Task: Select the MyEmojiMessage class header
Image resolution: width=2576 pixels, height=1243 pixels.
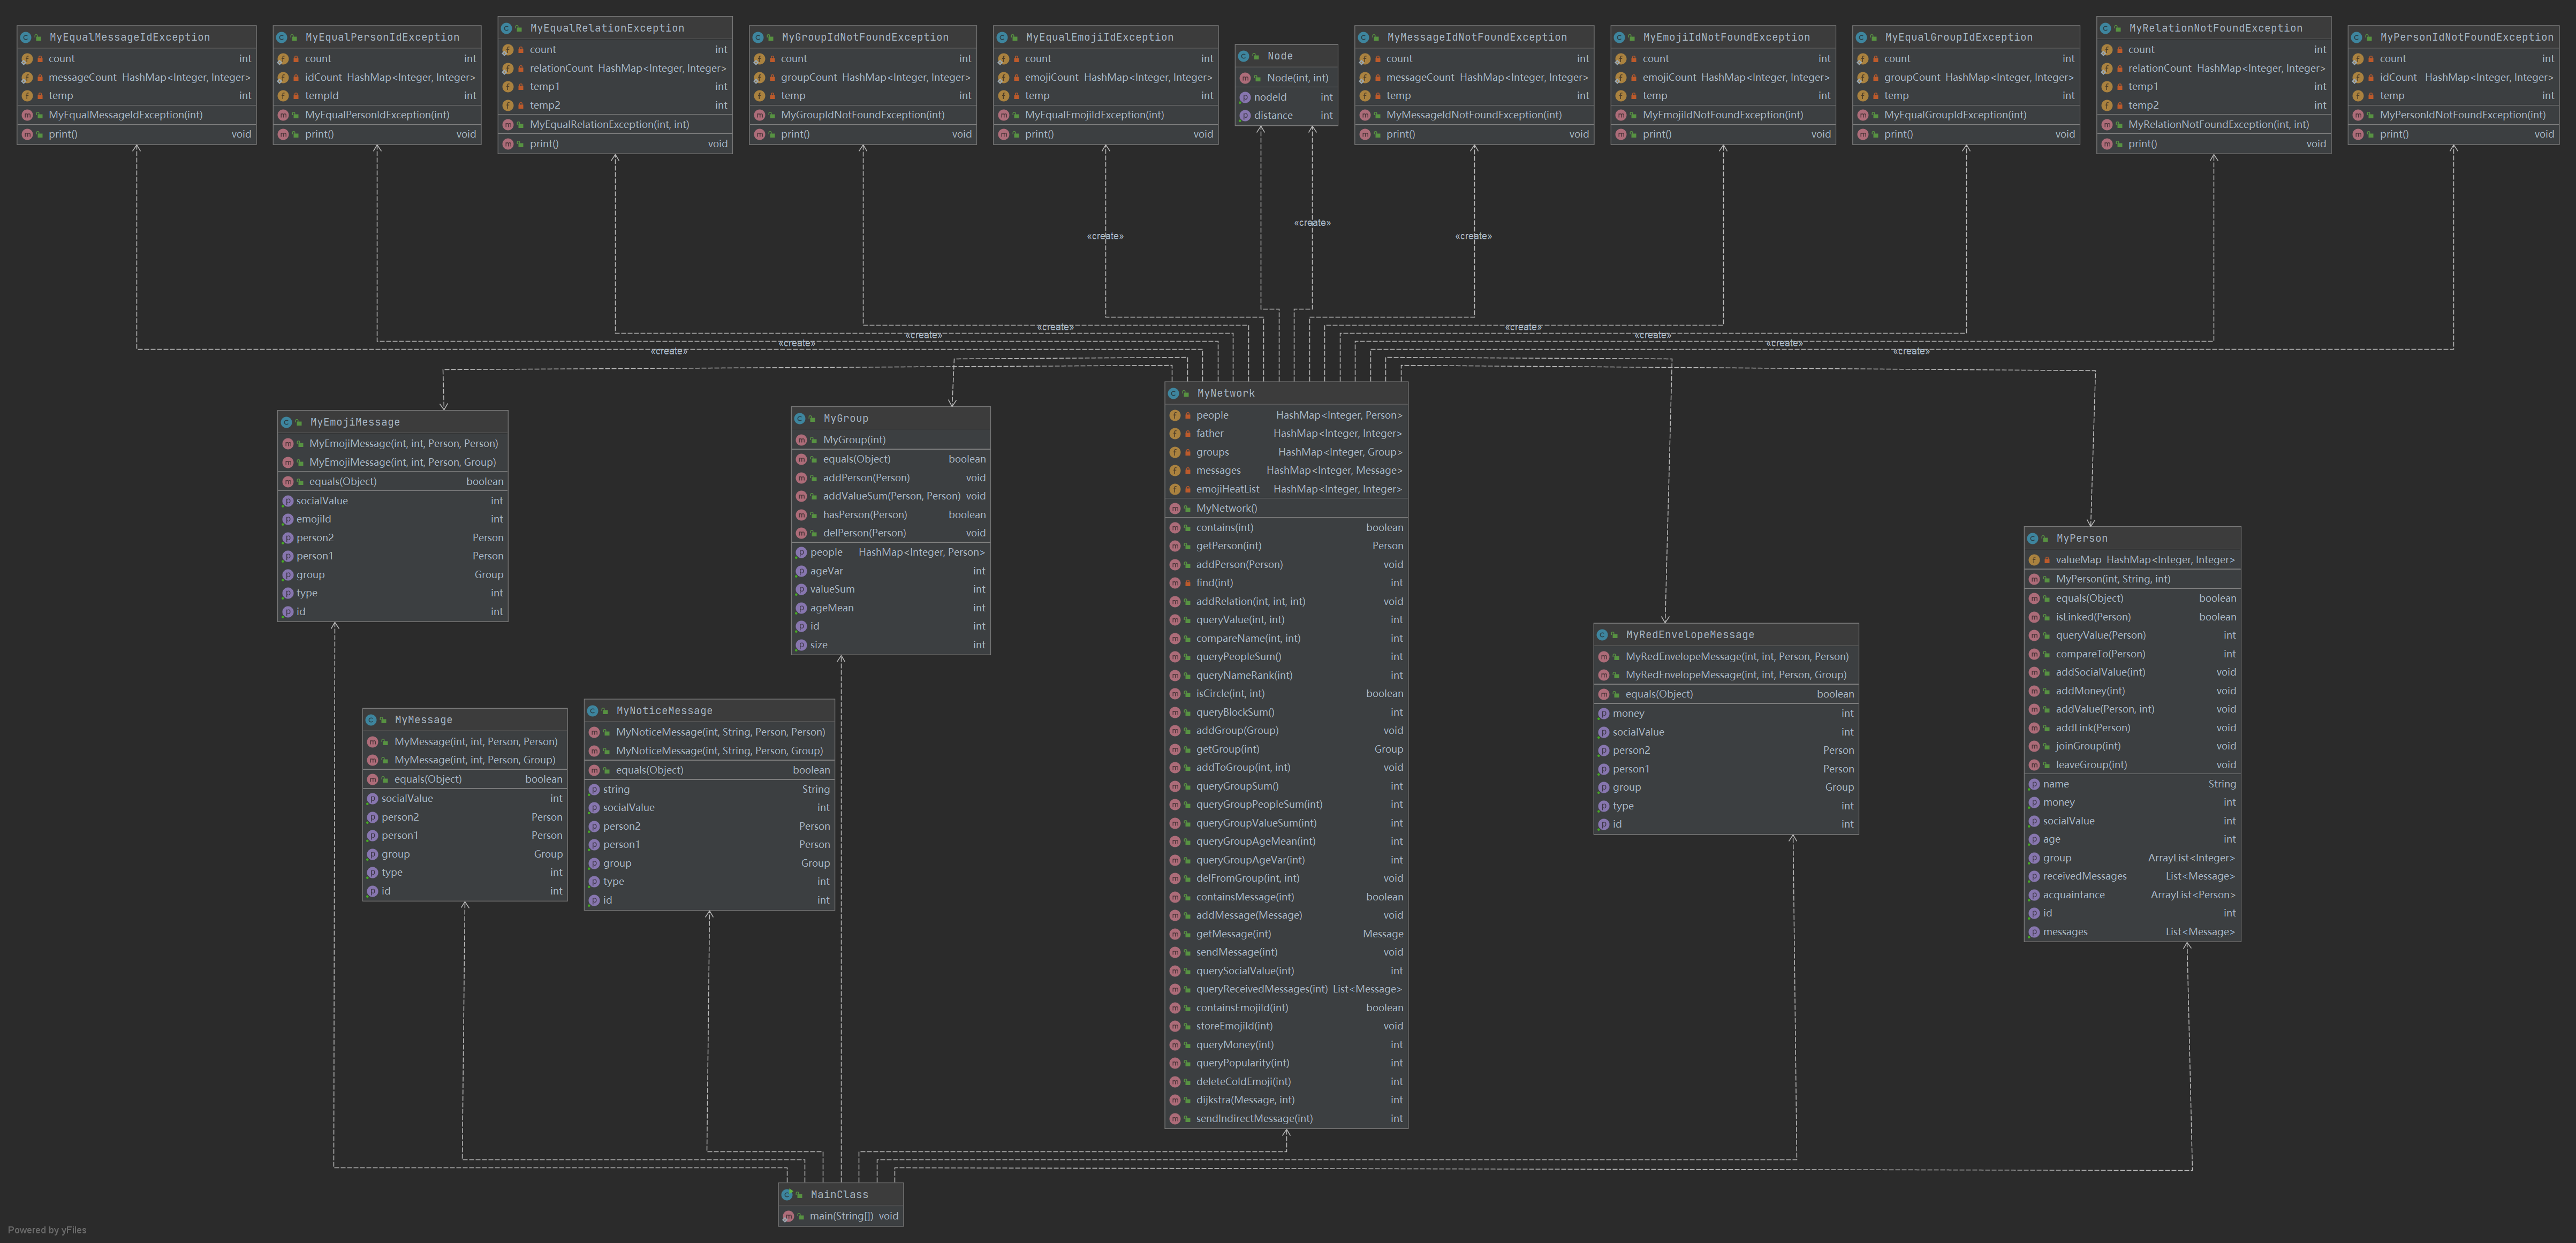Action: (354, 422)
